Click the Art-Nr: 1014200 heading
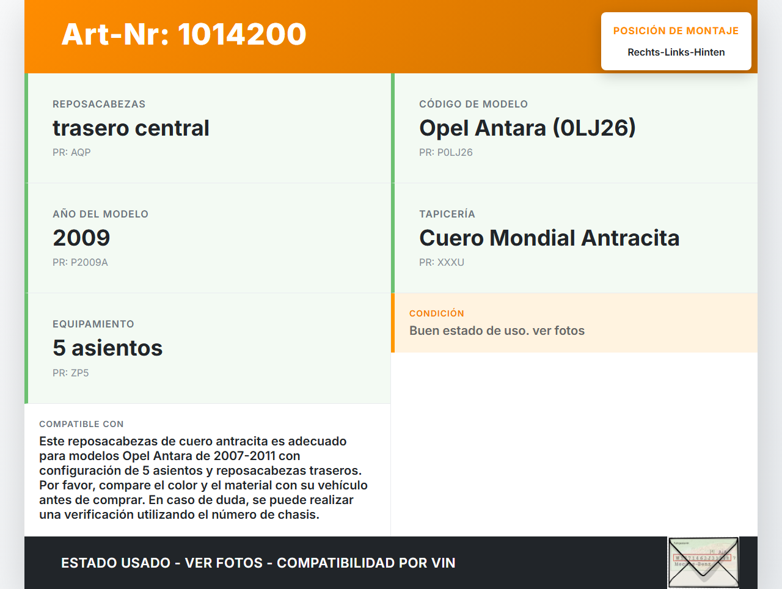The width and height of the screenshot is (782, 589). point(184,34)
